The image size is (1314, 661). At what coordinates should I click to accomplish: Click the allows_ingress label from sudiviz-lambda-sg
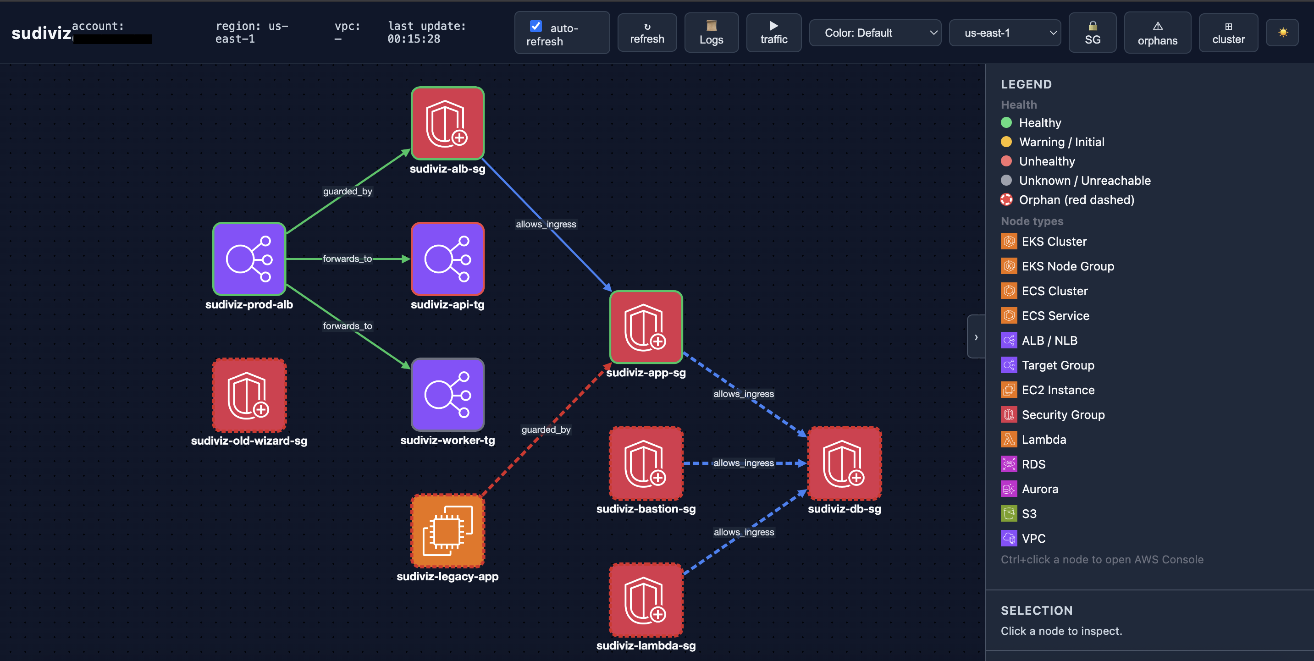click(744, 532)
